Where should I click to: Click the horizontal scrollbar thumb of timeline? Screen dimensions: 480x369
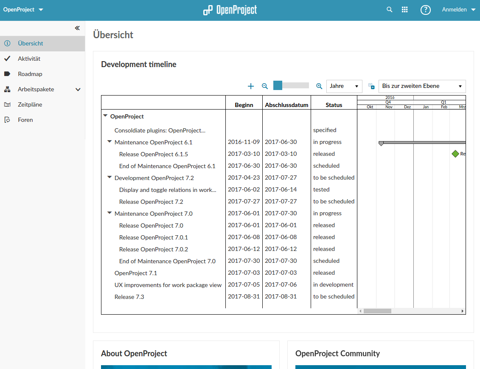[x=377, y=311]
